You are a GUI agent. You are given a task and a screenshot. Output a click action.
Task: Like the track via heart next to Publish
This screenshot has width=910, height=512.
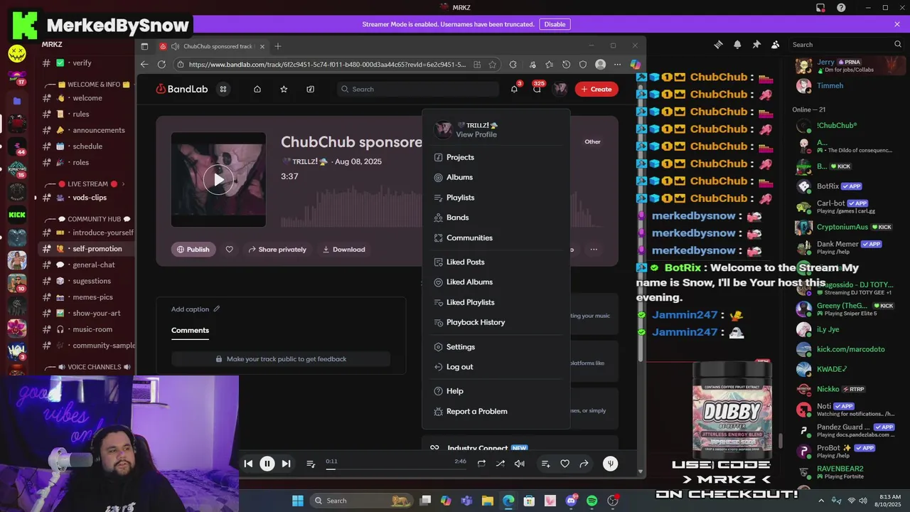[x=229, y=250]
